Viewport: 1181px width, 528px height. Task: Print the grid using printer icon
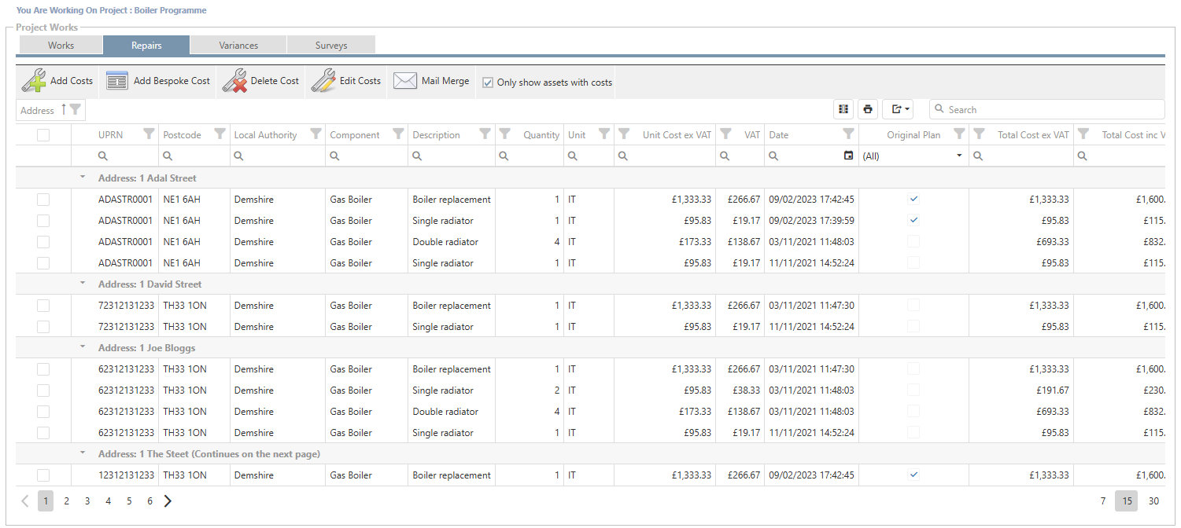[x=867, y=109]
